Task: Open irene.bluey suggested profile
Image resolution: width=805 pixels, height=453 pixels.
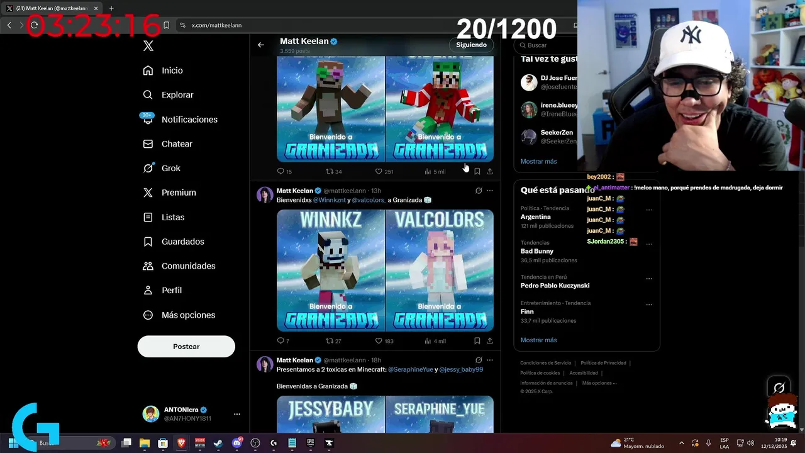Action: click(549, 109)
